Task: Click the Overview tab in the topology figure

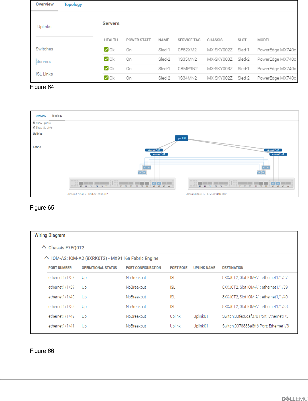Action: click(x=41, y=116)
